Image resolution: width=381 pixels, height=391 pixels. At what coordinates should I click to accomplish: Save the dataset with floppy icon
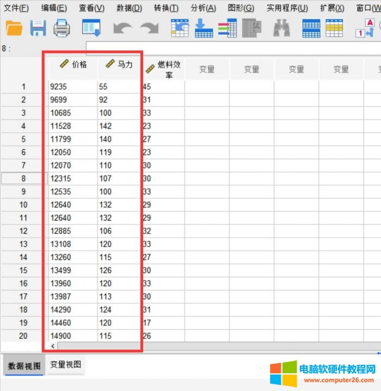click(38, 28)
